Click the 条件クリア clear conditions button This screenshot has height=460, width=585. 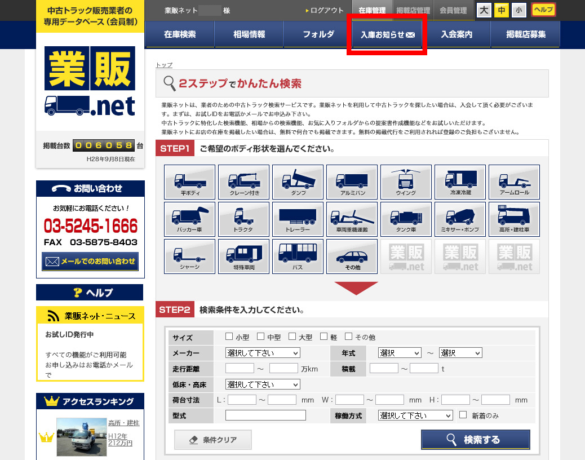coord(213,440)
